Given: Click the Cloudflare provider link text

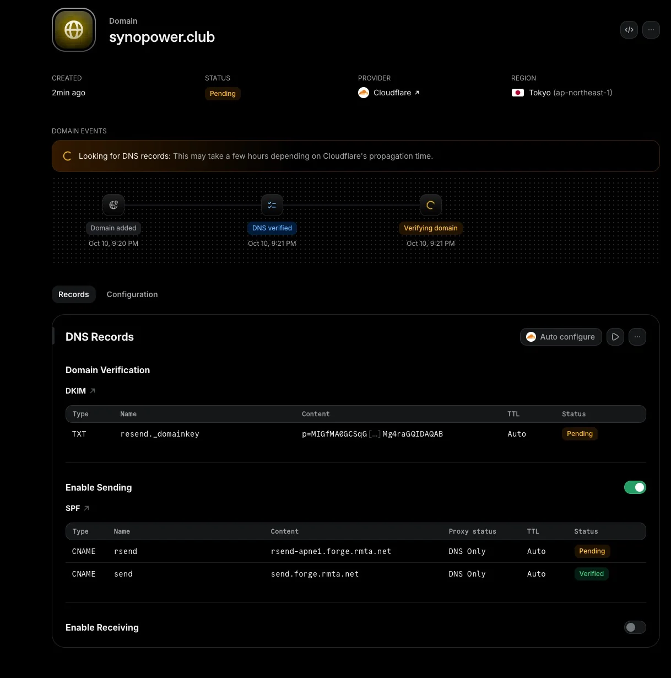Looking at the screenshot, I should coord(392,93).
